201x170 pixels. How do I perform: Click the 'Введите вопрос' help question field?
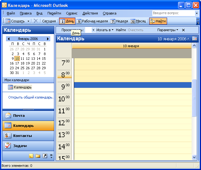[x=174, y=13]
